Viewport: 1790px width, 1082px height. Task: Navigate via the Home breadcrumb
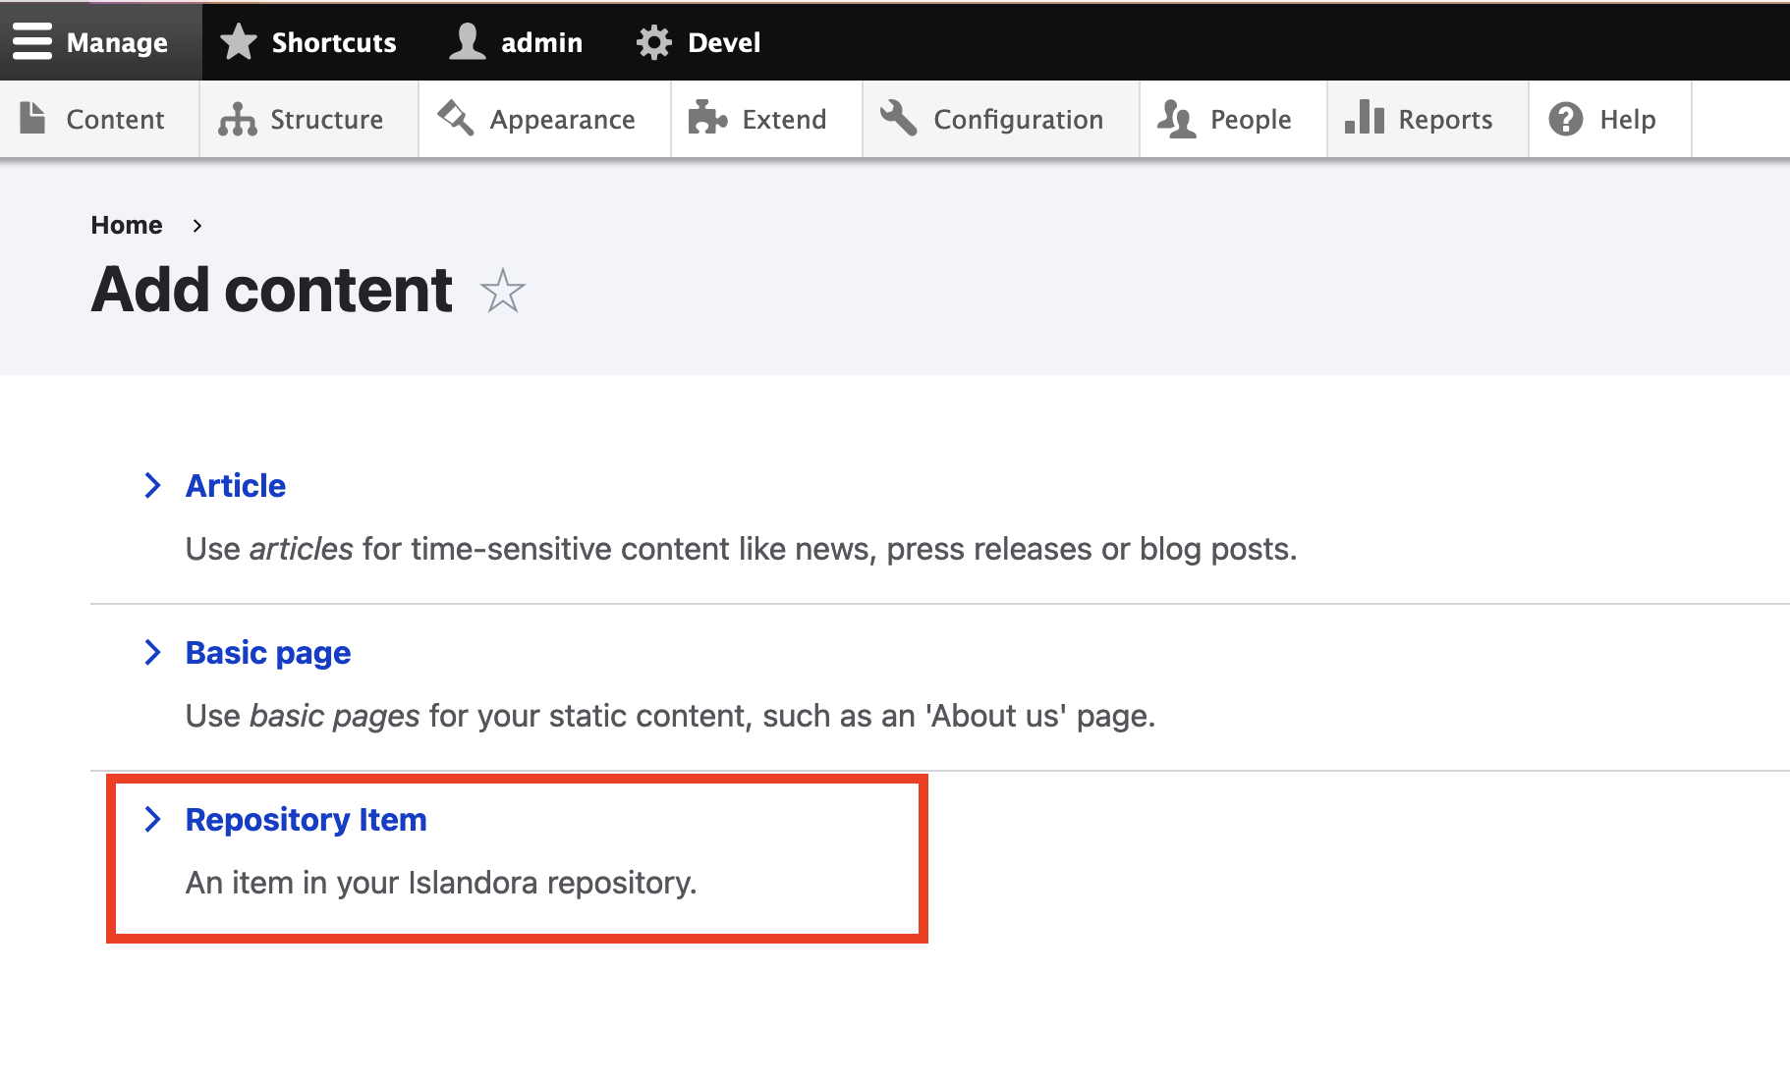tap(127, 225)
